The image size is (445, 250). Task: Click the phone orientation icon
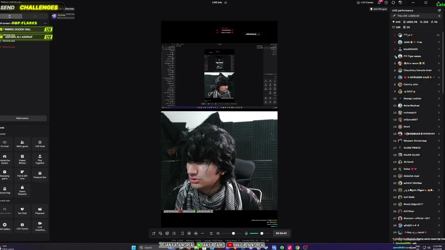182,233
